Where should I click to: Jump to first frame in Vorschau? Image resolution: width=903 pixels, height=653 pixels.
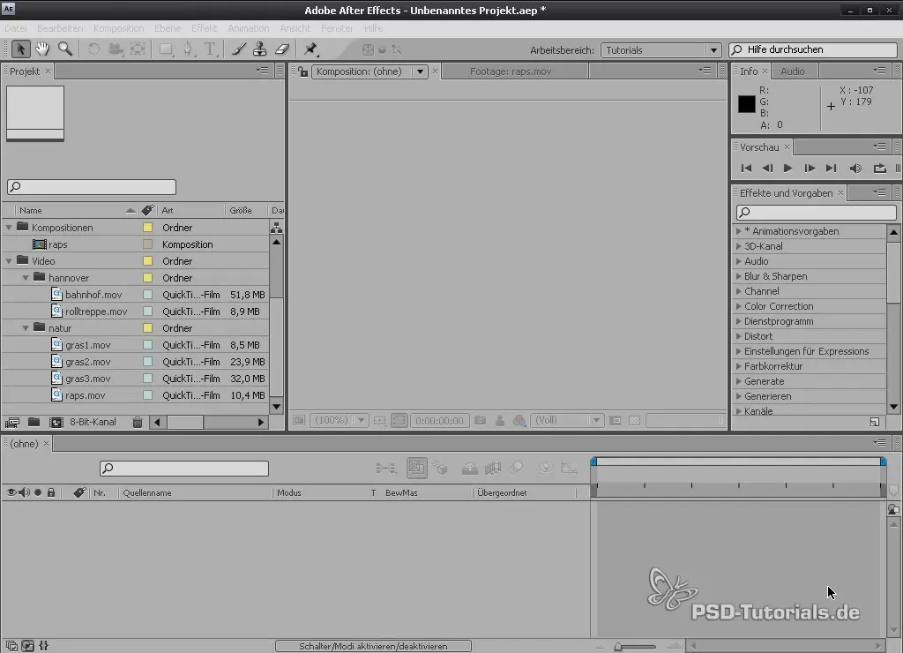(746, 169)
